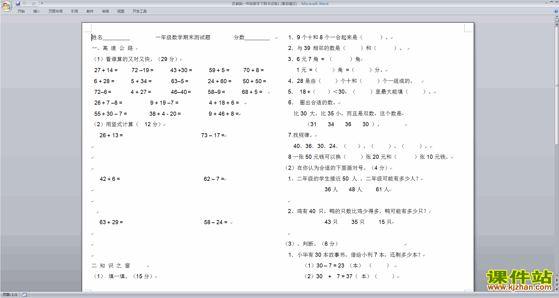Expand the Customize Quick Access Toolbar dropdown
Viewport: 559px width, 298px height.
(x=42, y=3)
